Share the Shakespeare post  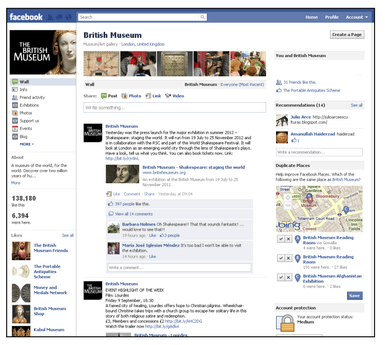pos(149,194)
